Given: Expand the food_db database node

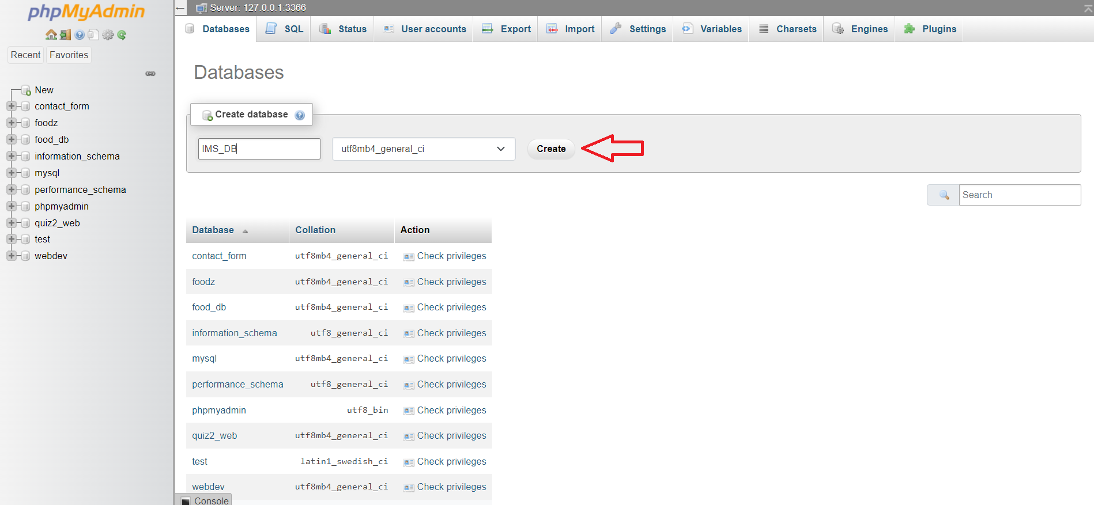Looking at the screenshot, I should pyautogui.click(x=11, y=139).
